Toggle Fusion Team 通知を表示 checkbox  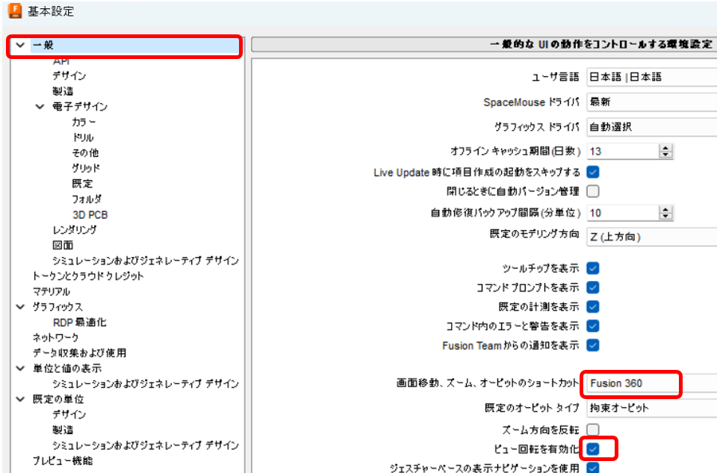click(x=593, y=345)
